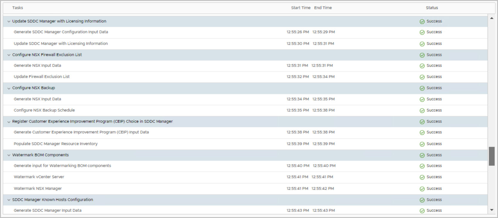This screenshot has width=498, height=218.
Task: Collapse the Configure NSX Firewall Exclusion List group
Action: [x=9, y=55]
